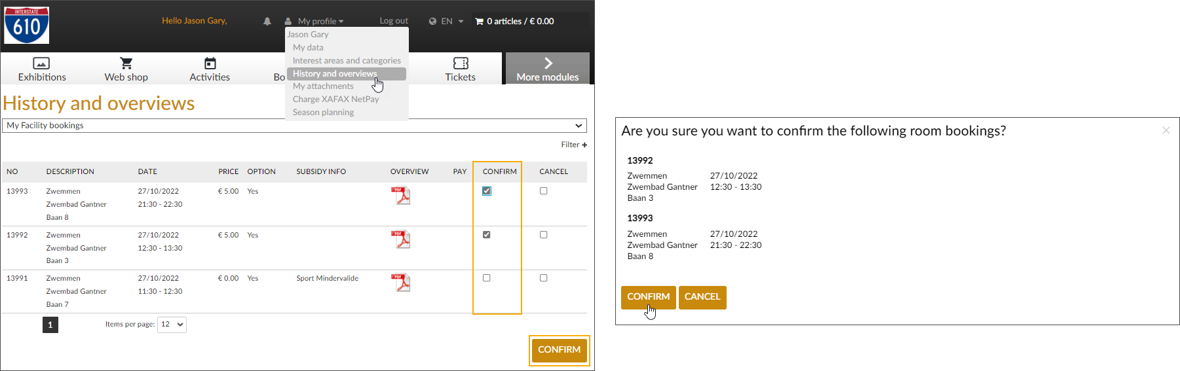Uncheck confirm checkbox for booking 13992
The image size is (1180, 371).
[487, 235]
